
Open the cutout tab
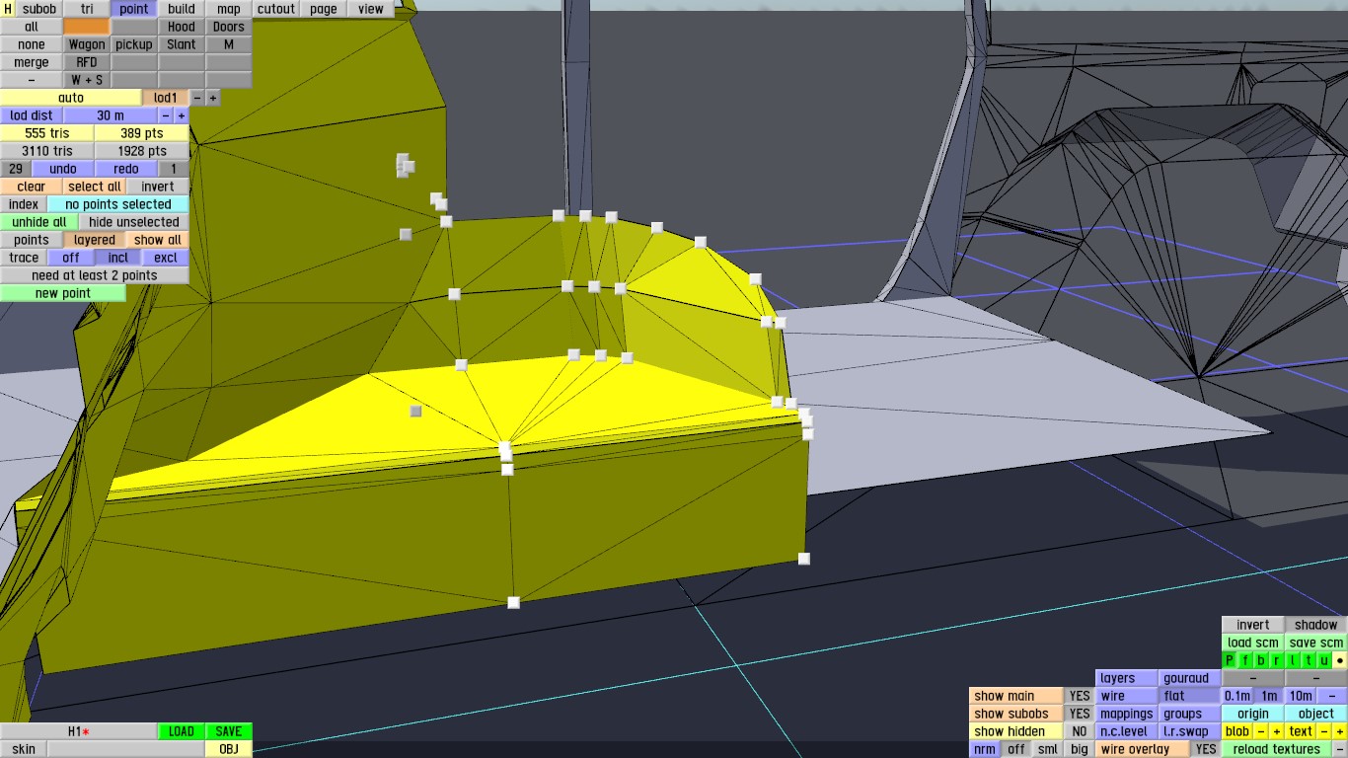coord(276,9)
